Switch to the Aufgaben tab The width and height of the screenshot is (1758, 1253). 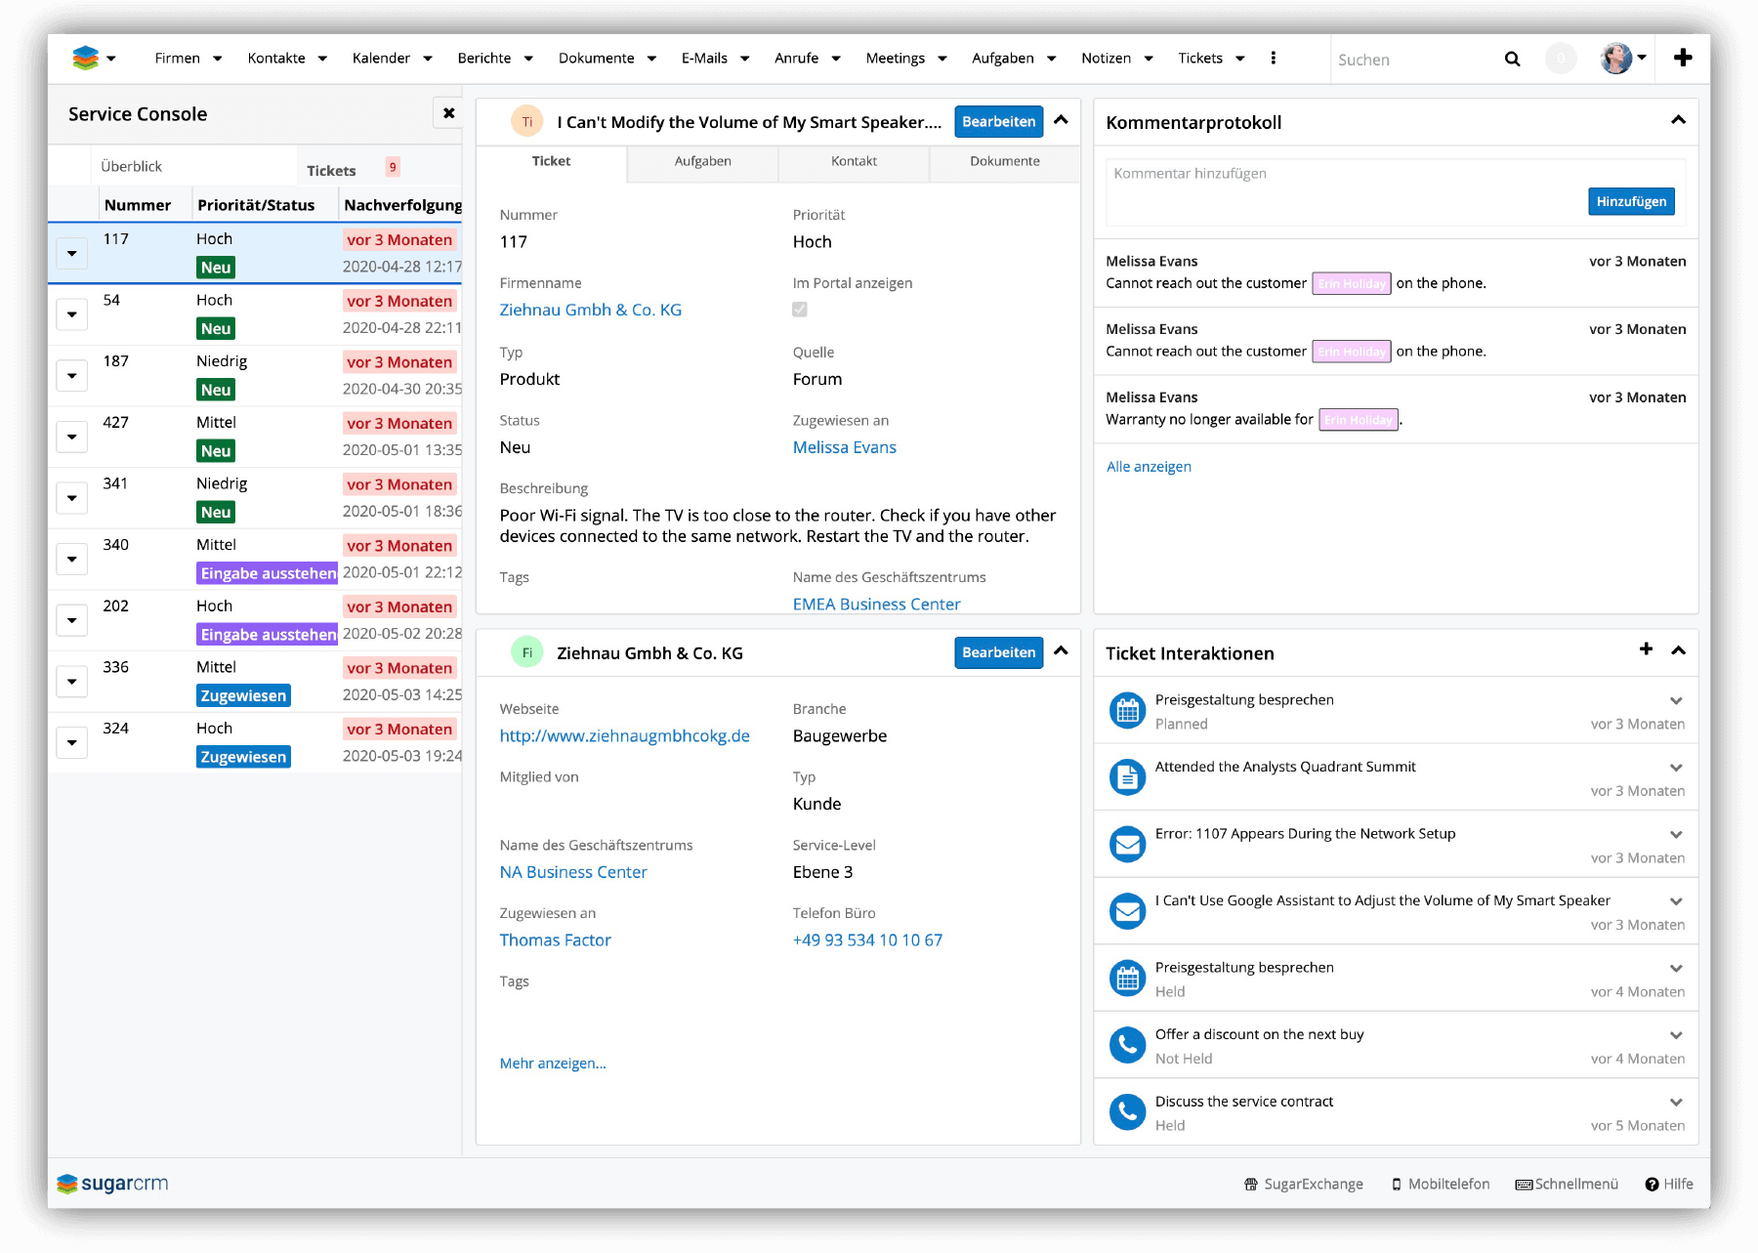(702, 162)
